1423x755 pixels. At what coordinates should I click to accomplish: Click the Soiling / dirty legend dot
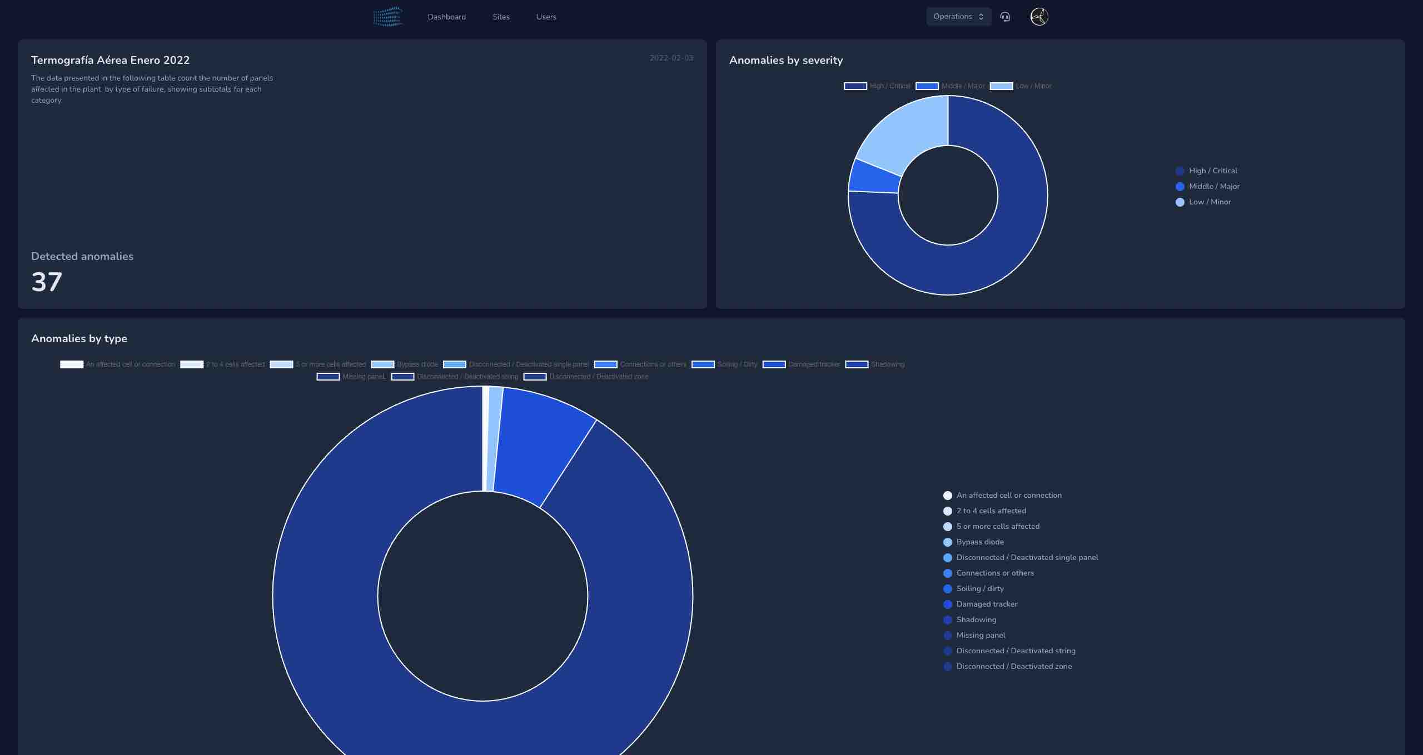click(x=947, y=589)
